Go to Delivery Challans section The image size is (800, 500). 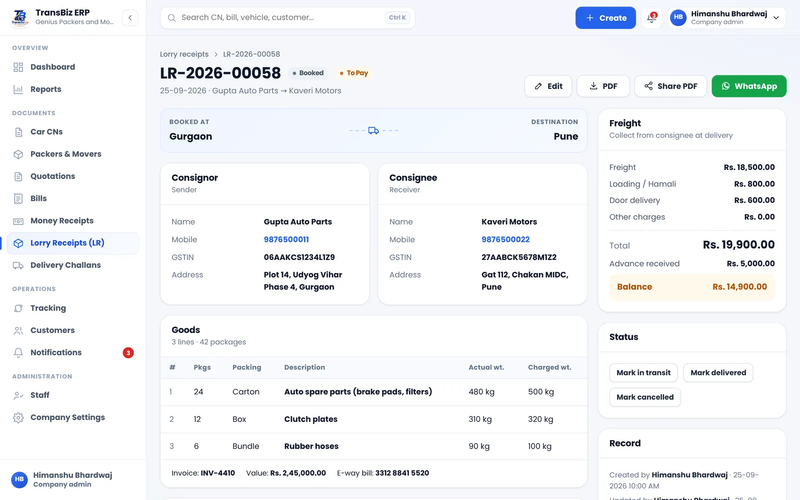(73, 265)
